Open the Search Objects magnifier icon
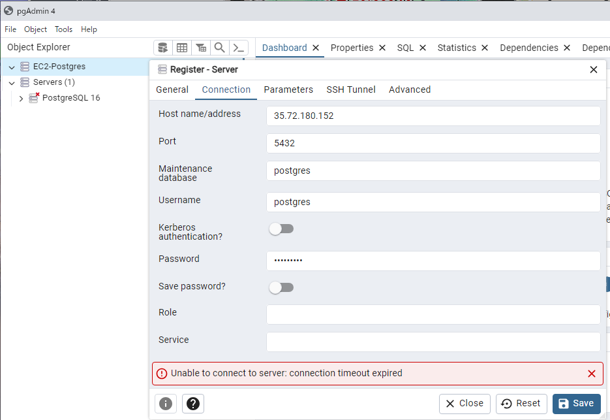 coord(220,48)
